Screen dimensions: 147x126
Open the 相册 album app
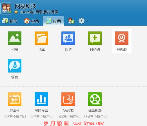pyautogui.click(x=15, y=38)
